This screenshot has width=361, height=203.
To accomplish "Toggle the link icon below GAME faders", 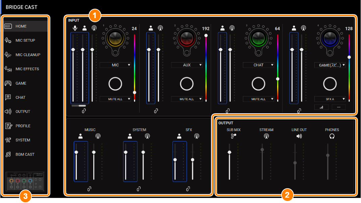I will (299, 111).
